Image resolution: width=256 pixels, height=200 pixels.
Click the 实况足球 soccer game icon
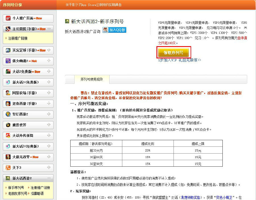[8, 50]
